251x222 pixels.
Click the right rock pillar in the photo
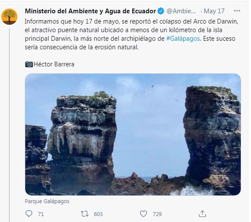[x=212, y=134]
